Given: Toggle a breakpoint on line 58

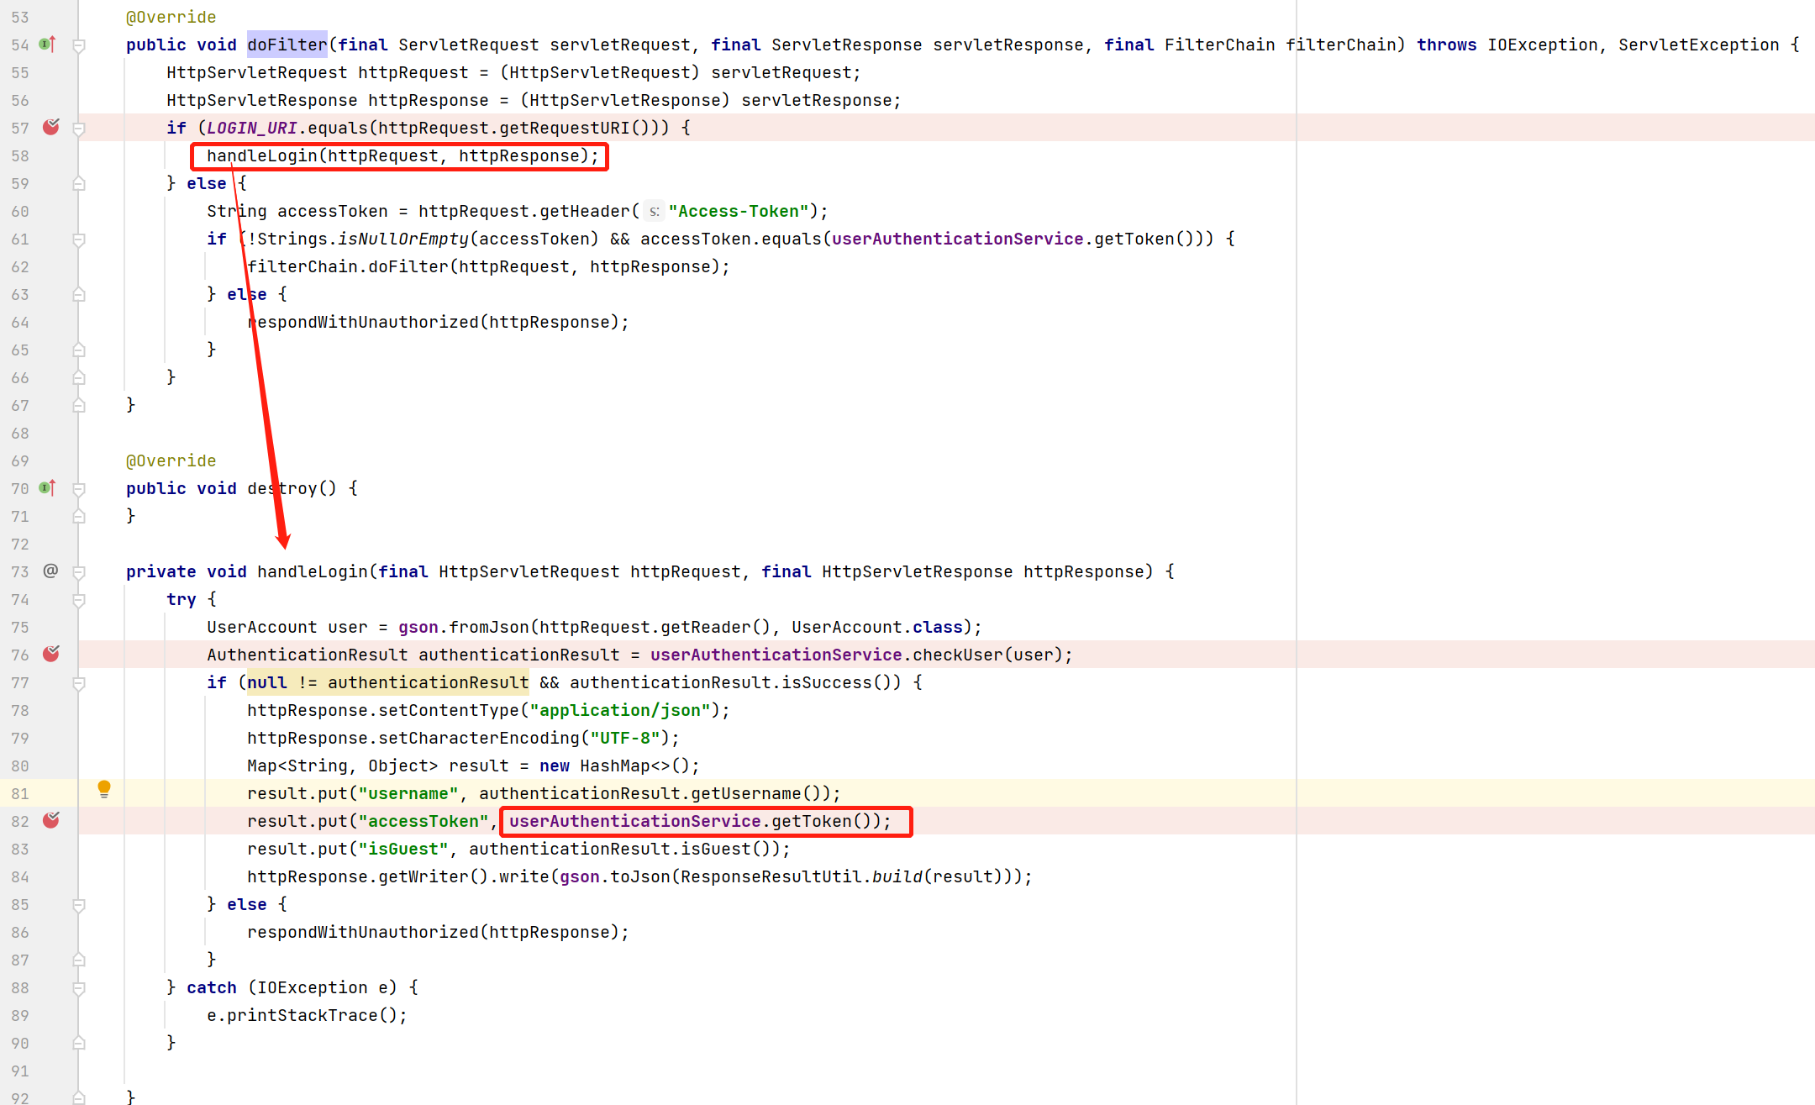Looking at the screenshot, I should coord(51,155).
